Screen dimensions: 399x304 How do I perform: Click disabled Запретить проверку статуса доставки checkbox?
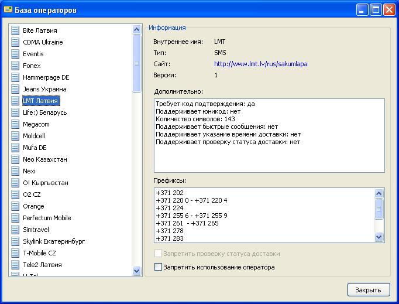tap(158, 254)
